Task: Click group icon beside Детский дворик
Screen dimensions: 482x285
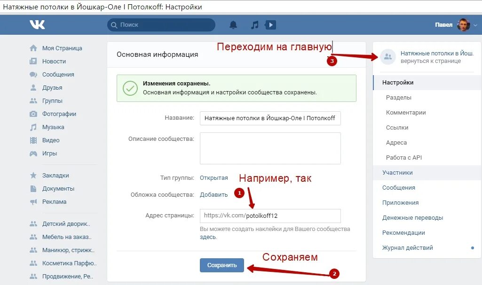Action: (33, 224)
